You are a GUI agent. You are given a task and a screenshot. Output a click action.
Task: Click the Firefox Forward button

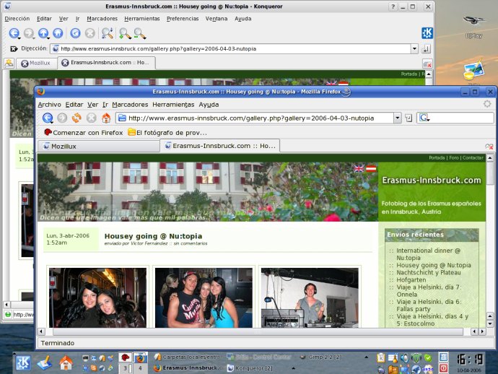tap(62, 118)
